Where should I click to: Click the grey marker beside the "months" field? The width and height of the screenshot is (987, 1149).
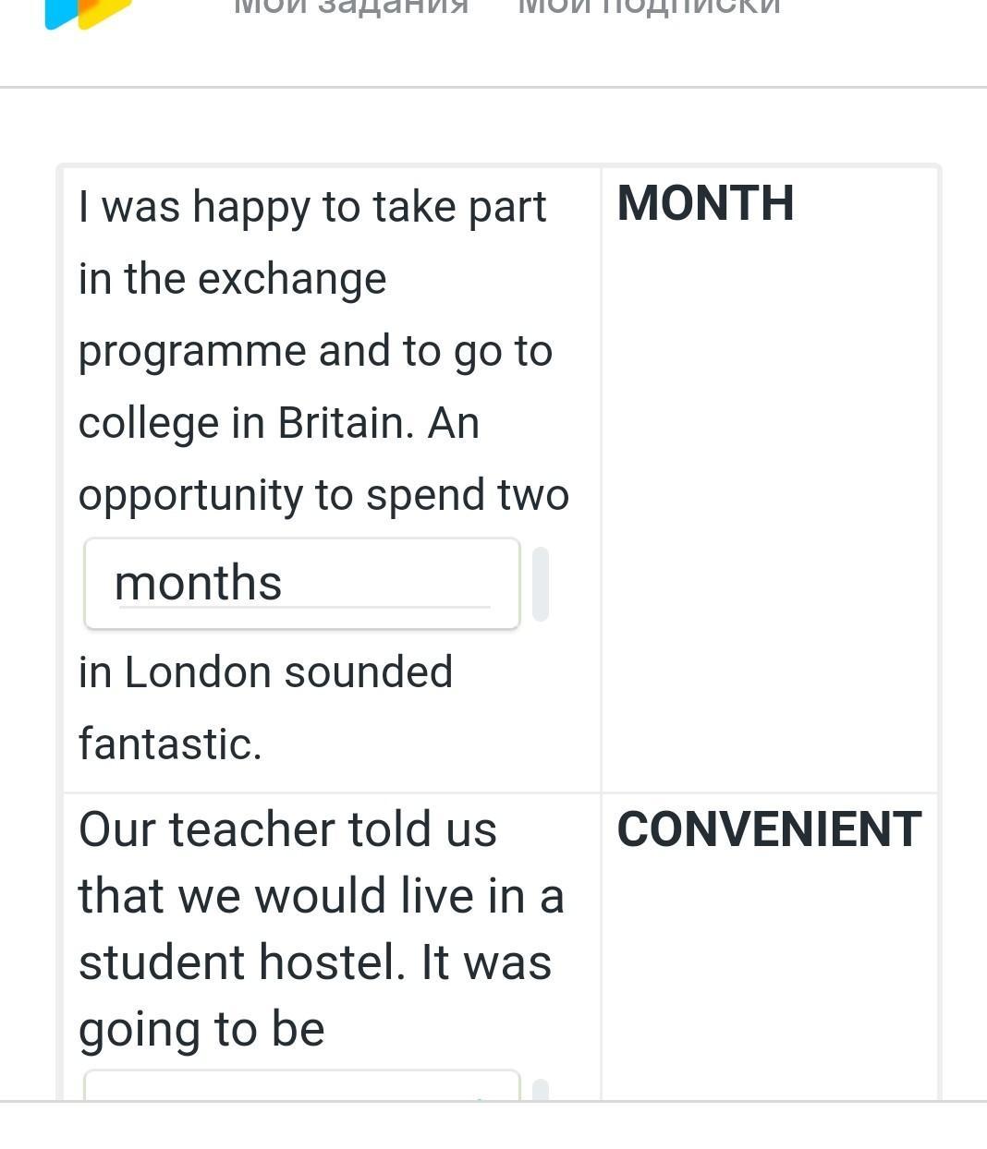541,584
